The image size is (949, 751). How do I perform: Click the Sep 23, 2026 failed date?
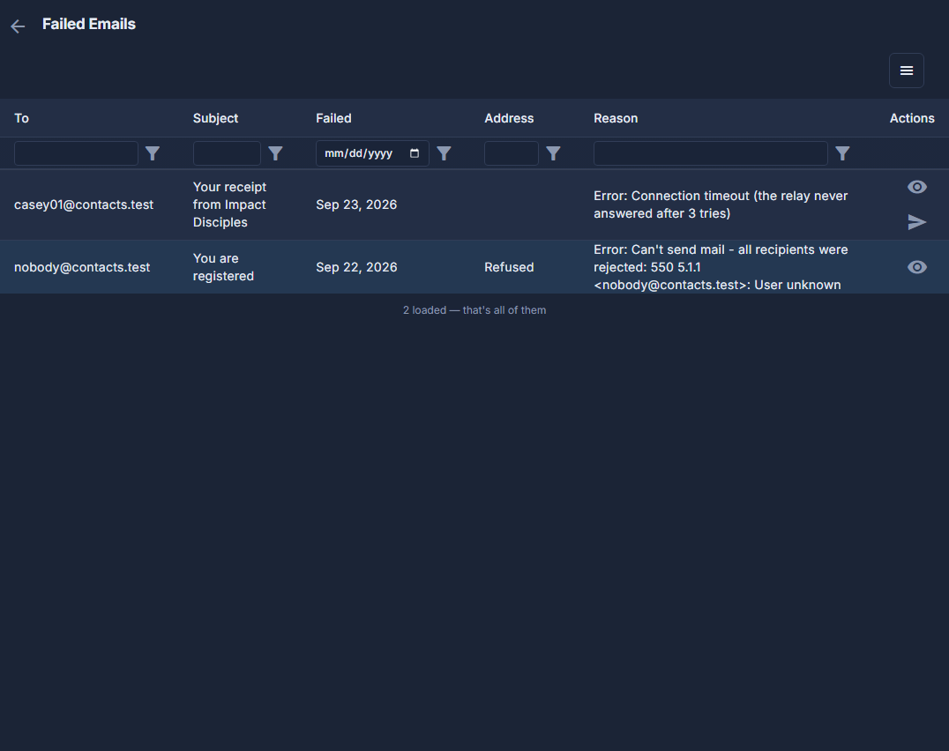[x=356, y=205]
